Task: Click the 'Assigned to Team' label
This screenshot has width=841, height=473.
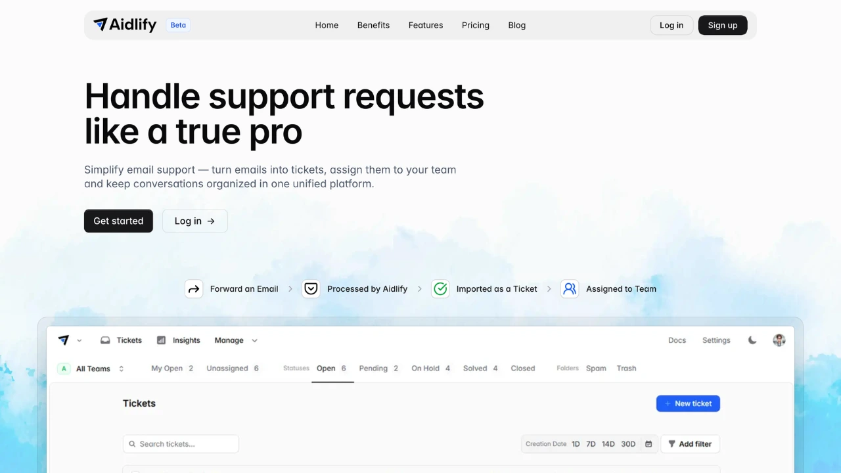Action: [x=621, y=289]
